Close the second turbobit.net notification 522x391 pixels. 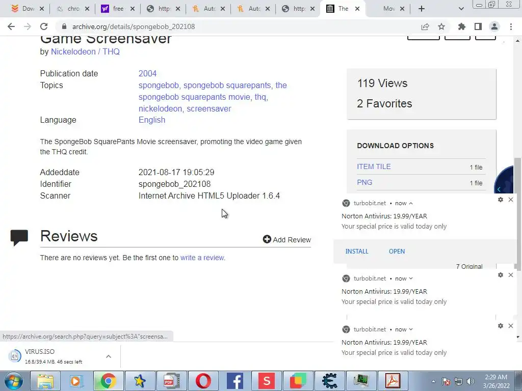pyautogui.click(x=511, y=275)
